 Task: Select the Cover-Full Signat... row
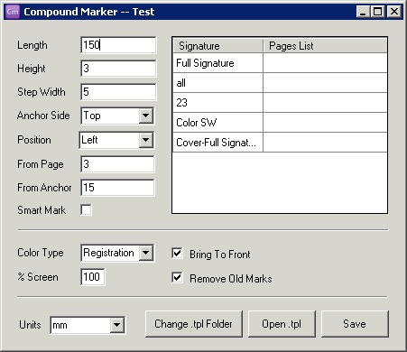tap(280, 143)
